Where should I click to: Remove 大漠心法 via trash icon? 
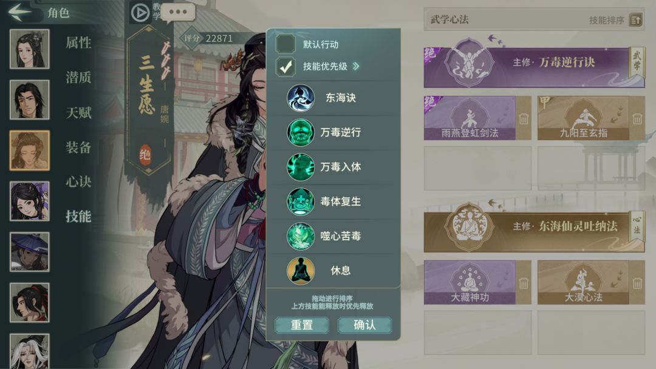tap(637, 283)
